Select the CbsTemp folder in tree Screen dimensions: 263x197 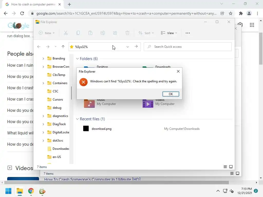(56, 75)
